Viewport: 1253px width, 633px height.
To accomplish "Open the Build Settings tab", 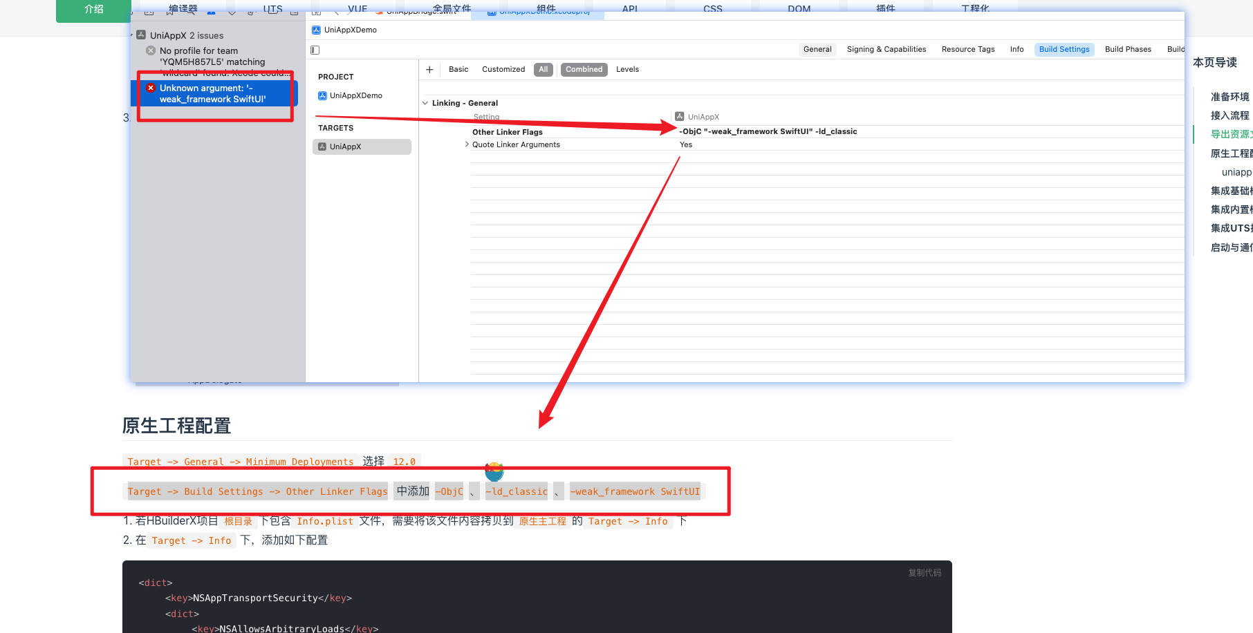I will (x=1064, y=49).
